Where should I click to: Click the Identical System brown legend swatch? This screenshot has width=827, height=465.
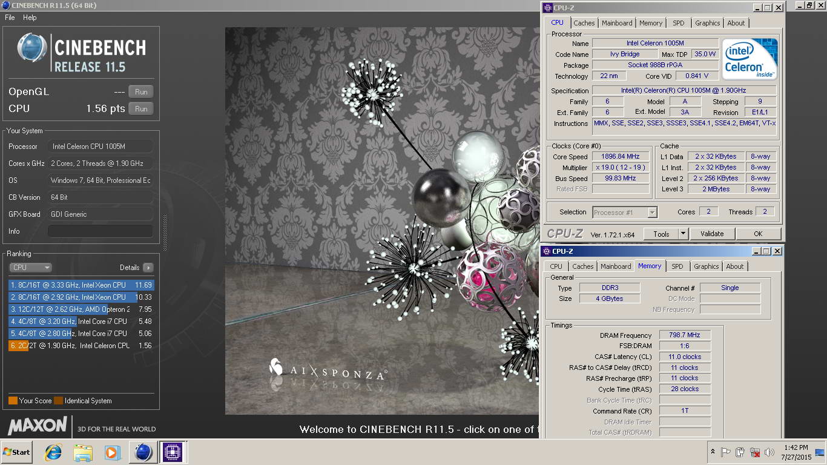(58, 401)
